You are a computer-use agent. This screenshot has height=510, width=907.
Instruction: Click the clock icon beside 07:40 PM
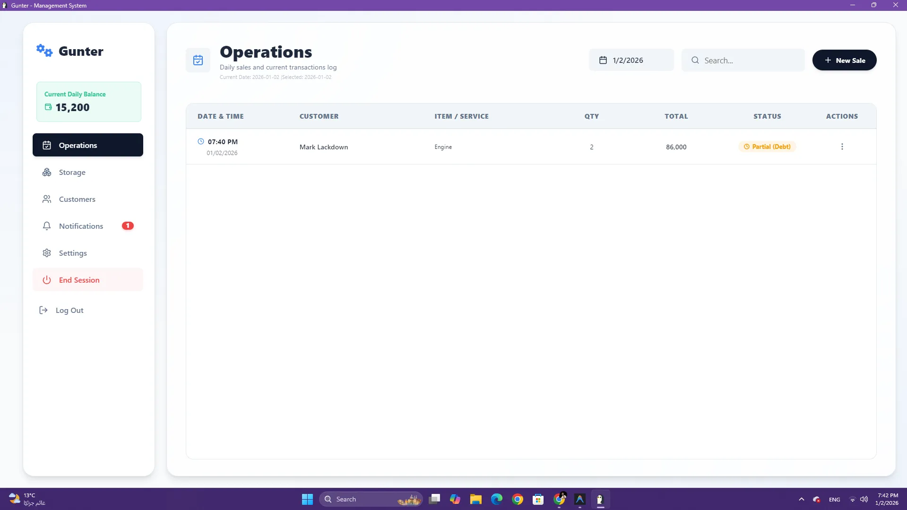[201, 141]
